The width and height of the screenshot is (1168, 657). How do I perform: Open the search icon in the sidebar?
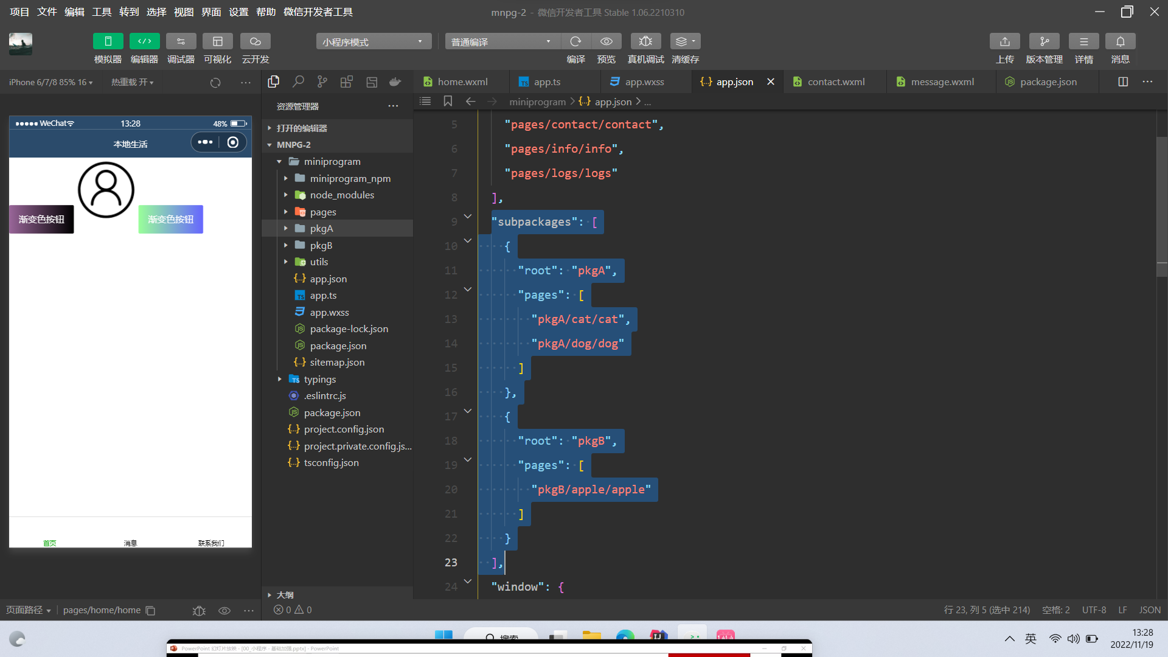pos(298,82)
